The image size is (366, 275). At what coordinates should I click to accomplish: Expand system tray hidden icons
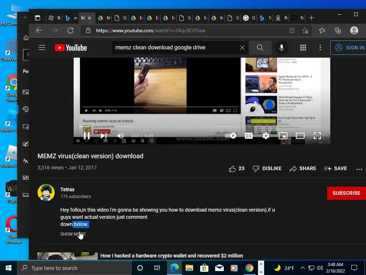[302, 268]
